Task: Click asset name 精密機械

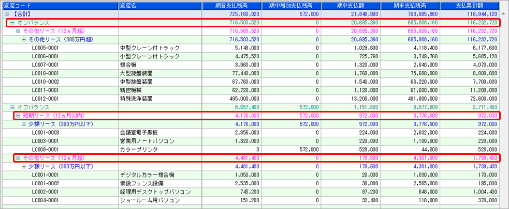Action: pos(130,90)
